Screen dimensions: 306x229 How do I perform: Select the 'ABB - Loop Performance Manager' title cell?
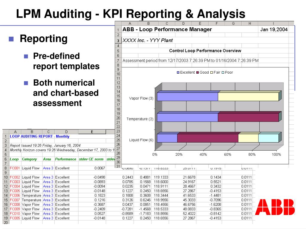click(x=167, y=30)
